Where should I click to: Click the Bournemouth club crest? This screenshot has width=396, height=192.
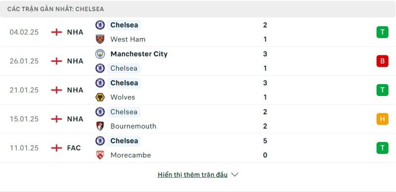(100, 126)
